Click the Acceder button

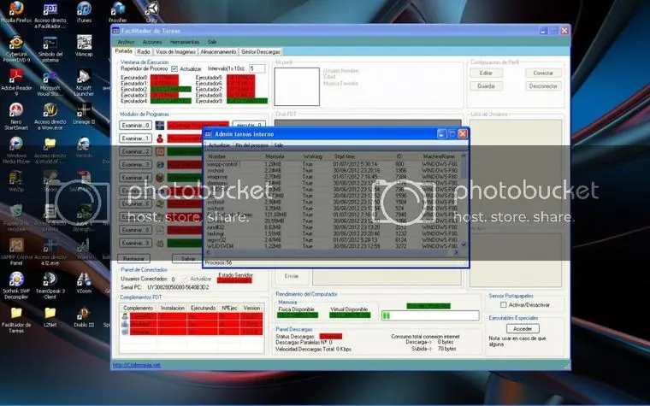pos(523,328)
